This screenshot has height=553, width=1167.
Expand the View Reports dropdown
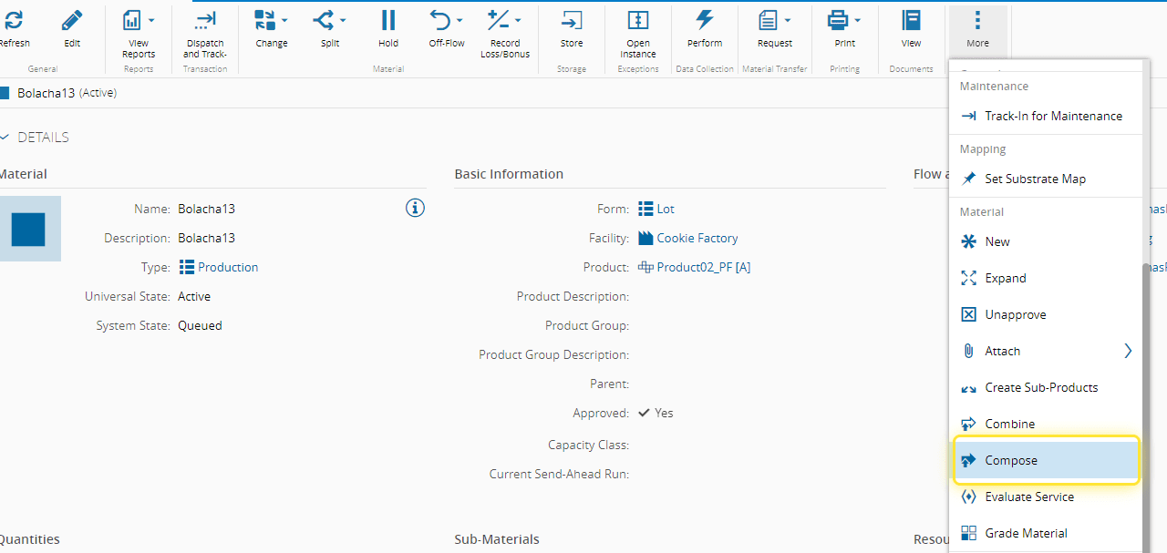[x=151, y=20]
